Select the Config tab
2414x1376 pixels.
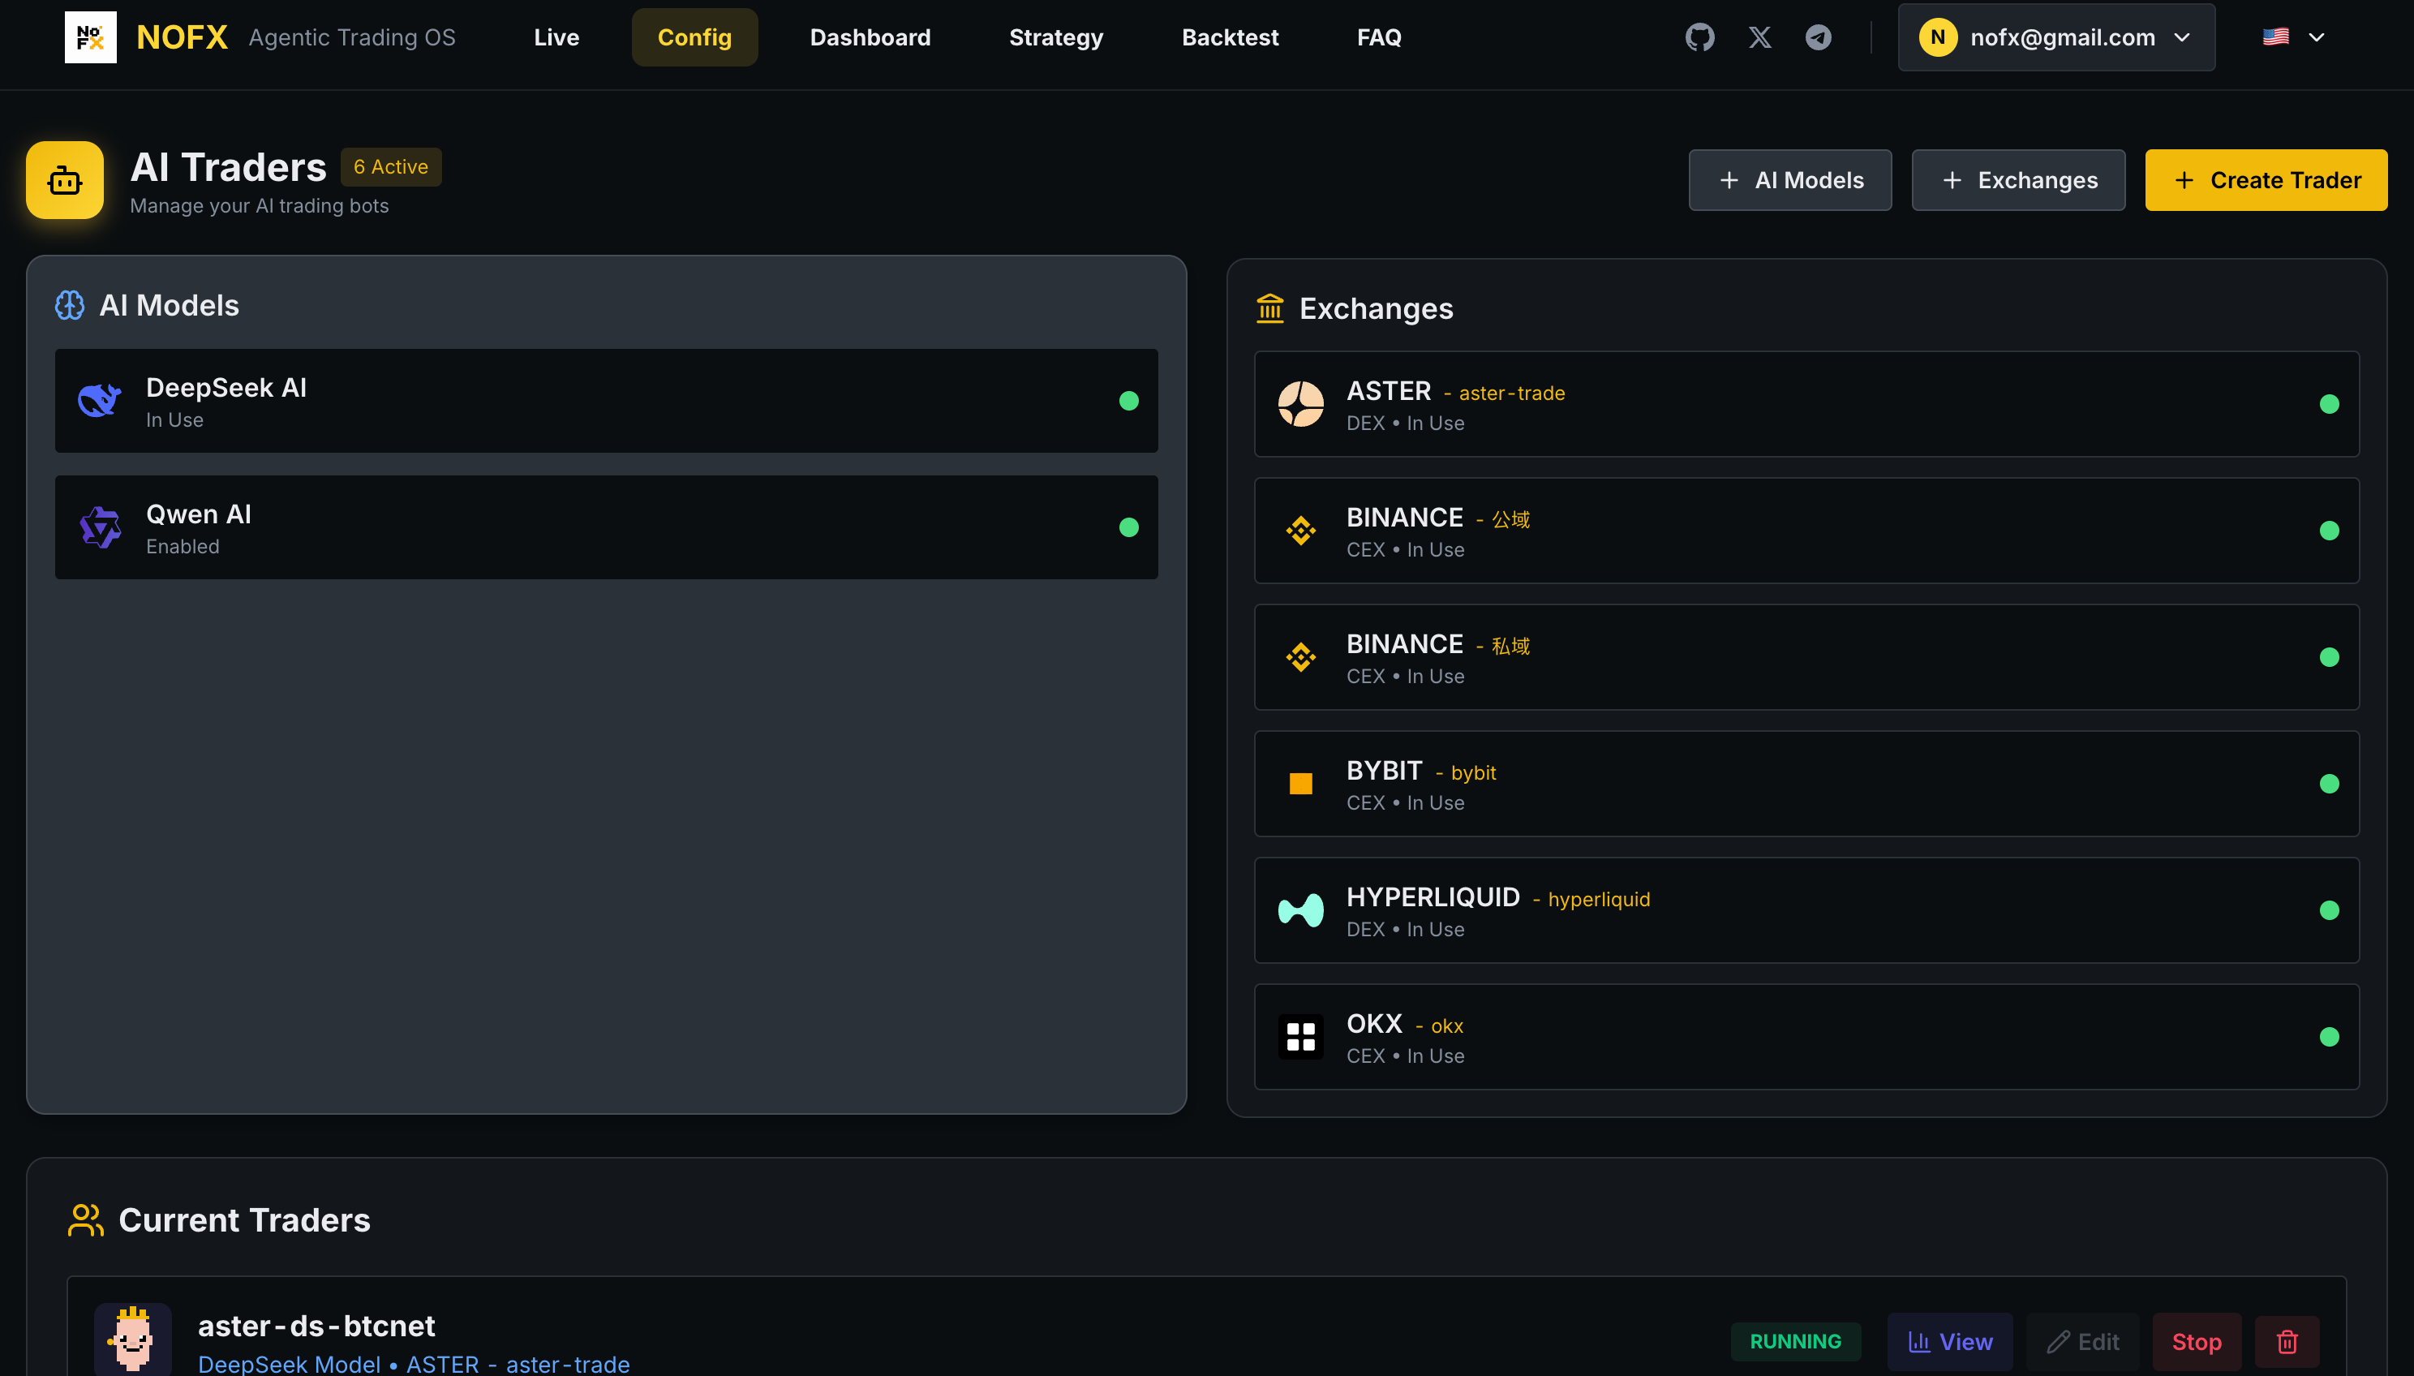[x=694, y=37]
